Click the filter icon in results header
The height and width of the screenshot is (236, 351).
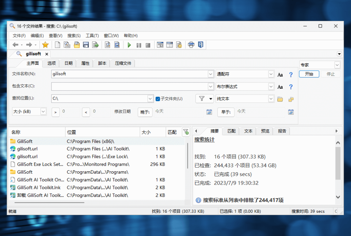pos(186,132)
